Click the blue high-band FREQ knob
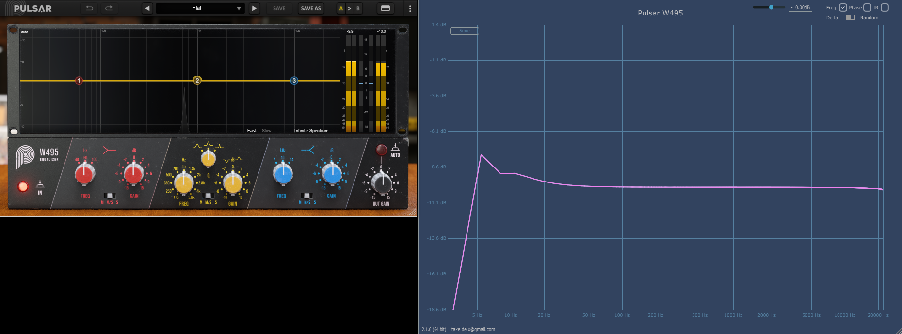Screen dimensions: 902x334 pos(283,173)
